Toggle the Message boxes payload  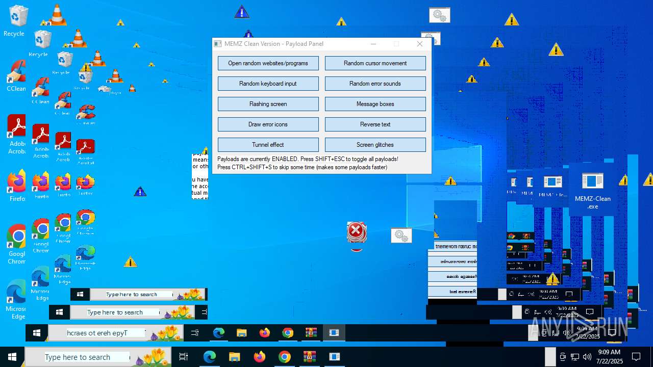click(375, 104)
